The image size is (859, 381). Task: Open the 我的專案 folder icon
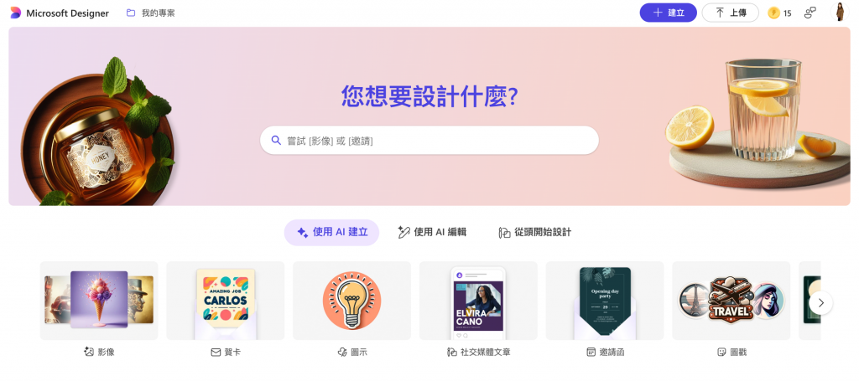point(130,13)
